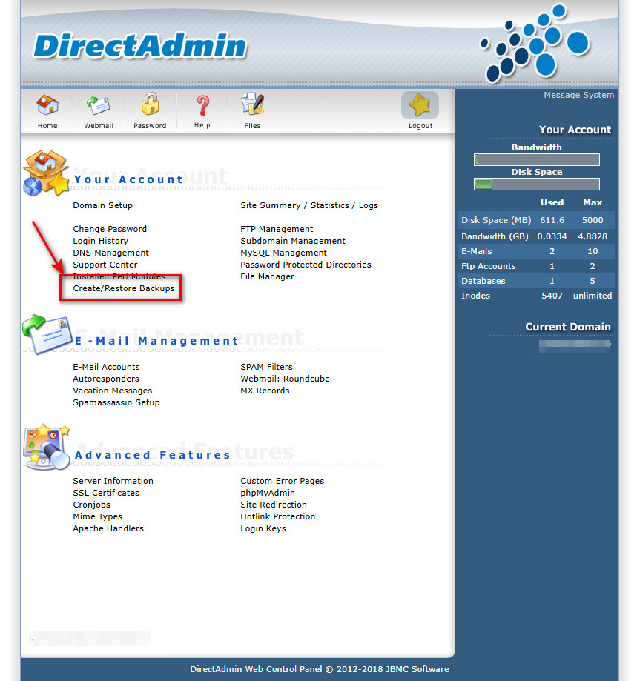Open E-Mail Accounts page
Screen dimensions: 637x681
tap(106, 367)
